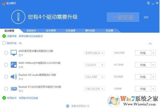Switch to the 系统助手 tab
Viewport: 160px width, 108px height.
(x=31, y=31)
